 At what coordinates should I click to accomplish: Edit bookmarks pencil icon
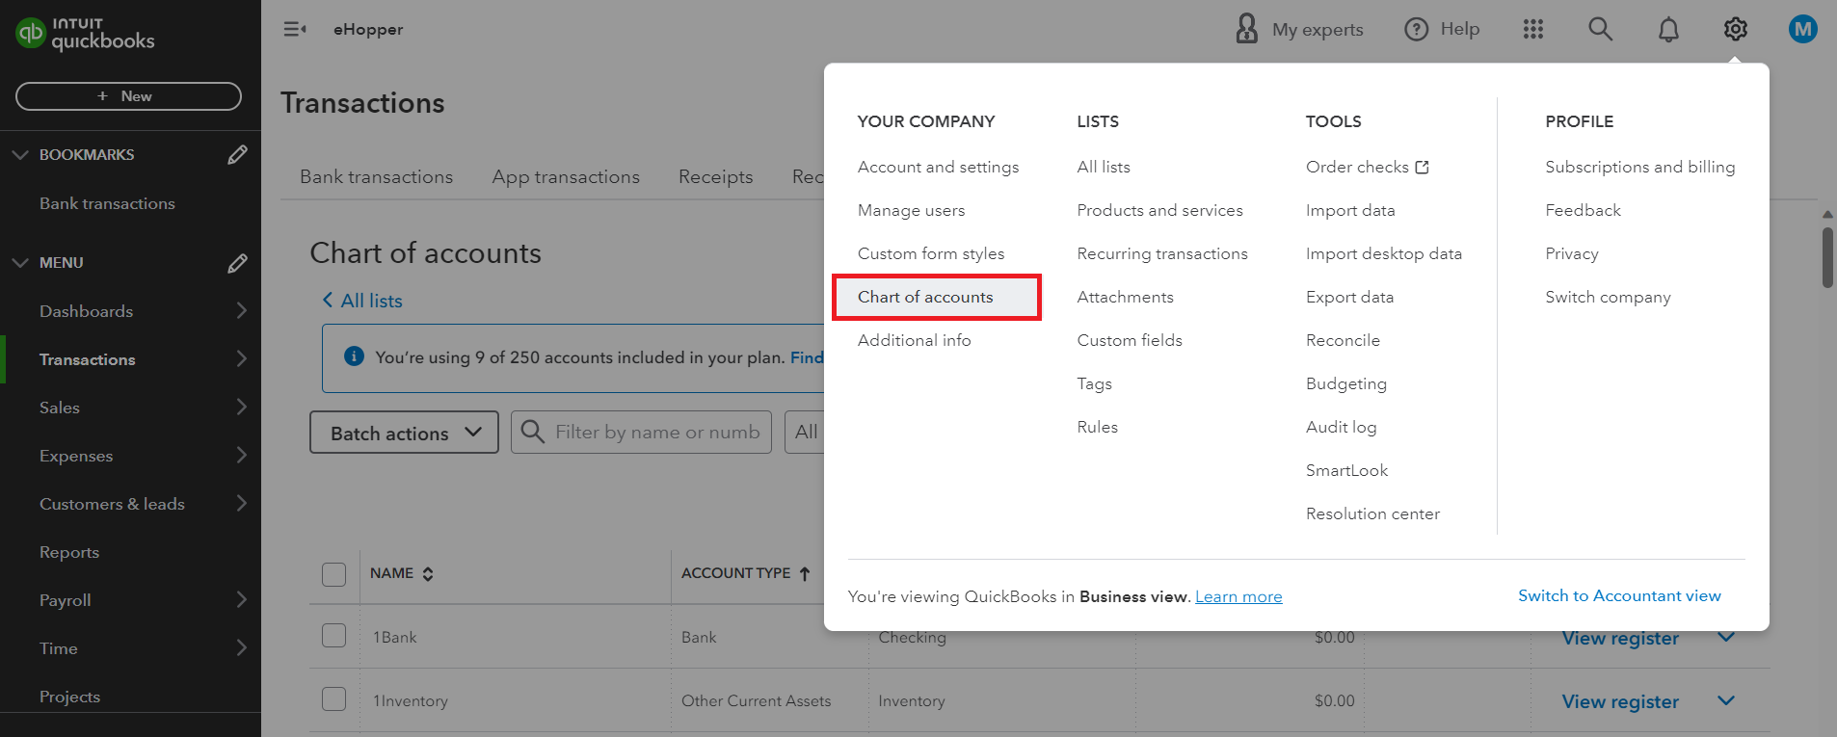tap(237, 154)
